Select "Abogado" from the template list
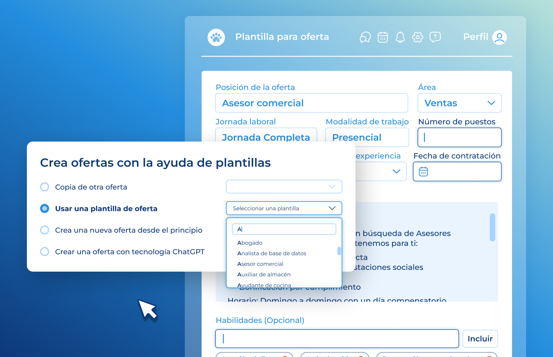Screen dimensions: 553x357 pos(250,243)
